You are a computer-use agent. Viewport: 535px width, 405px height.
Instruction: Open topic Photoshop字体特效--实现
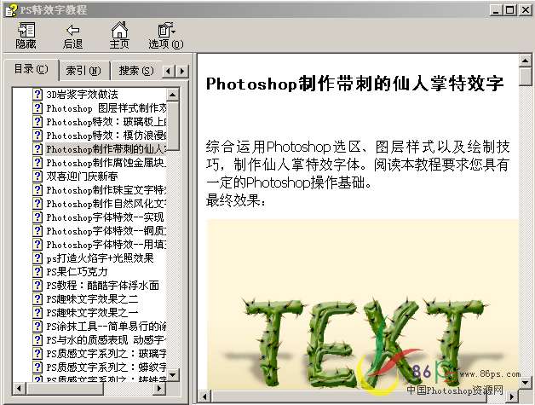tap(105, 217)
